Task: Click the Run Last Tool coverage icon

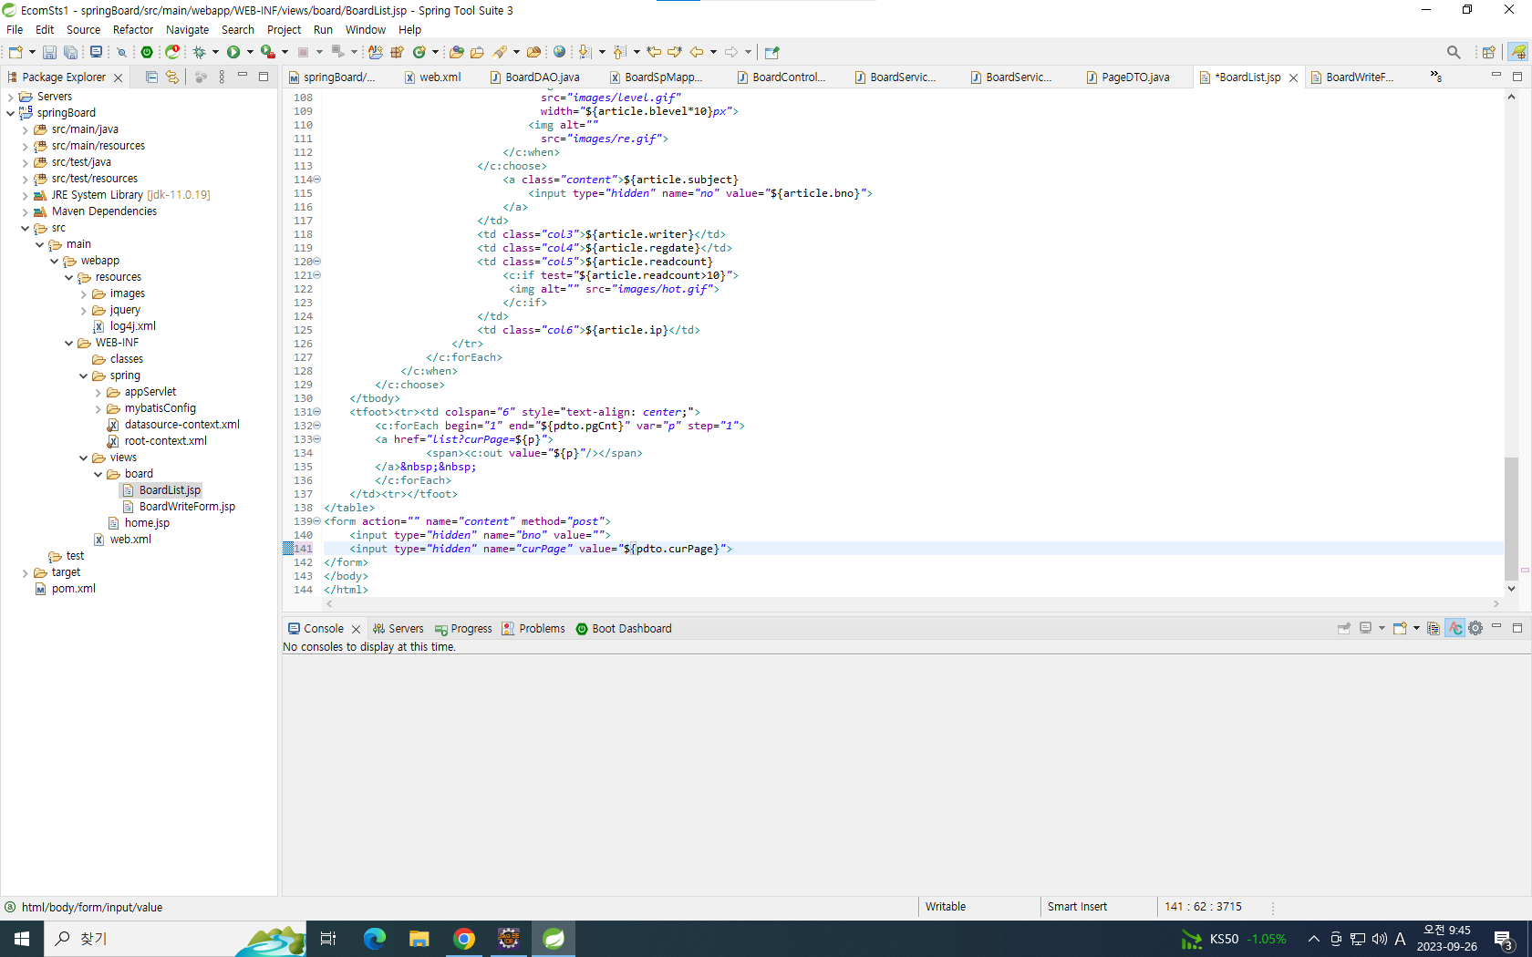Action: point(268,52)
